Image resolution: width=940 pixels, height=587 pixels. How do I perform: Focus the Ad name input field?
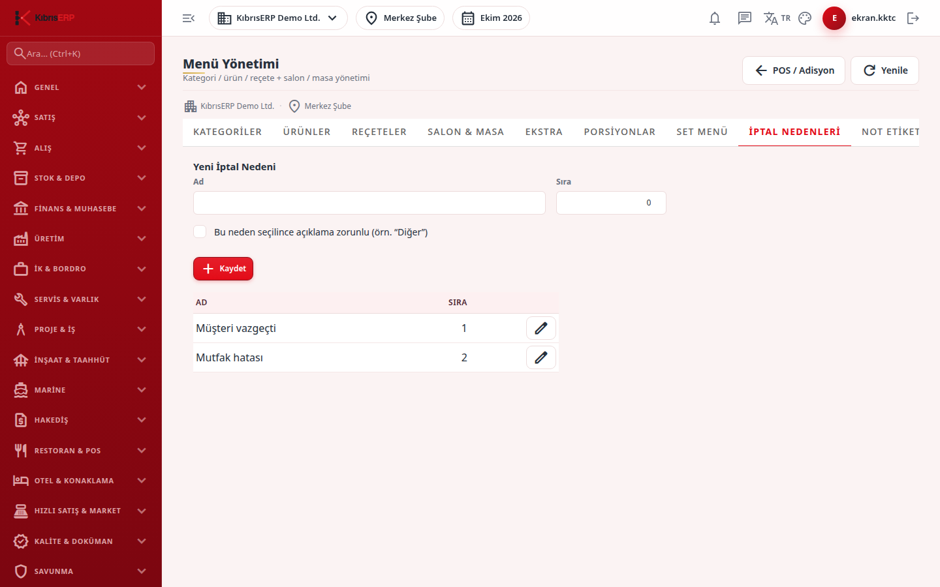(369, 203)
